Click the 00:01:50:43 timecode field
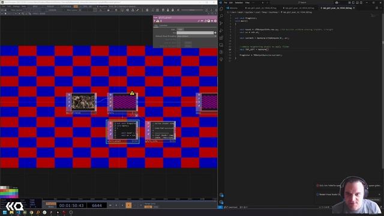 (x=71, y=205)
